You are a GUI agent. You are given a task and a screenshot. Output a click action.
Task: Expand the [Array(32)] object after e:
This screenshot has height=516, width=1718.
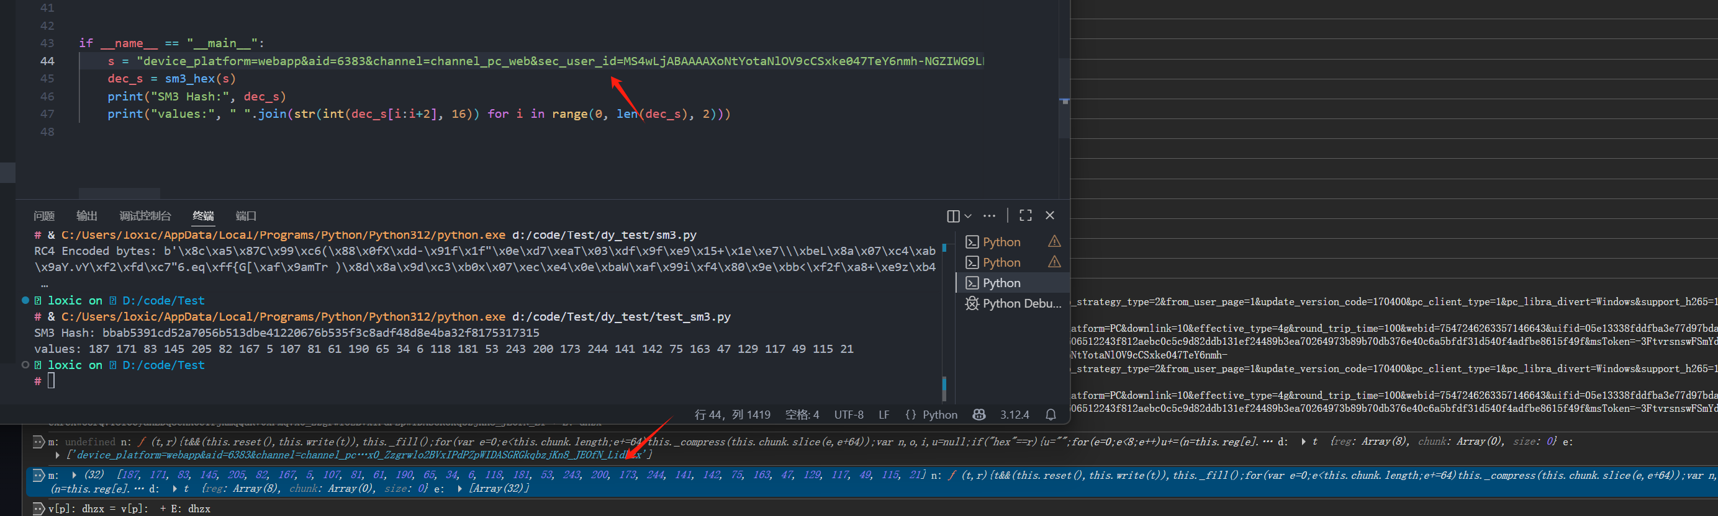(459, 489)
